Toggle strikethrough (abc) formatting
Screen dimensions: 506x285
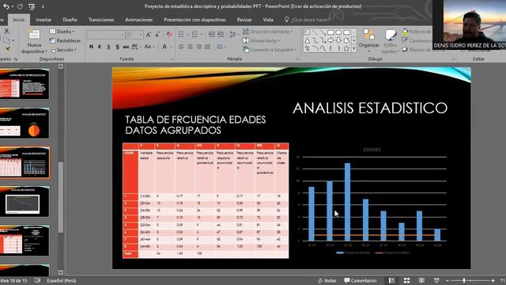click(126, 47)
